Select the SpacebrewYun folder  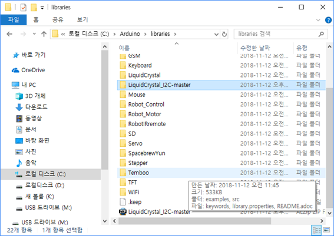(147, 153)
